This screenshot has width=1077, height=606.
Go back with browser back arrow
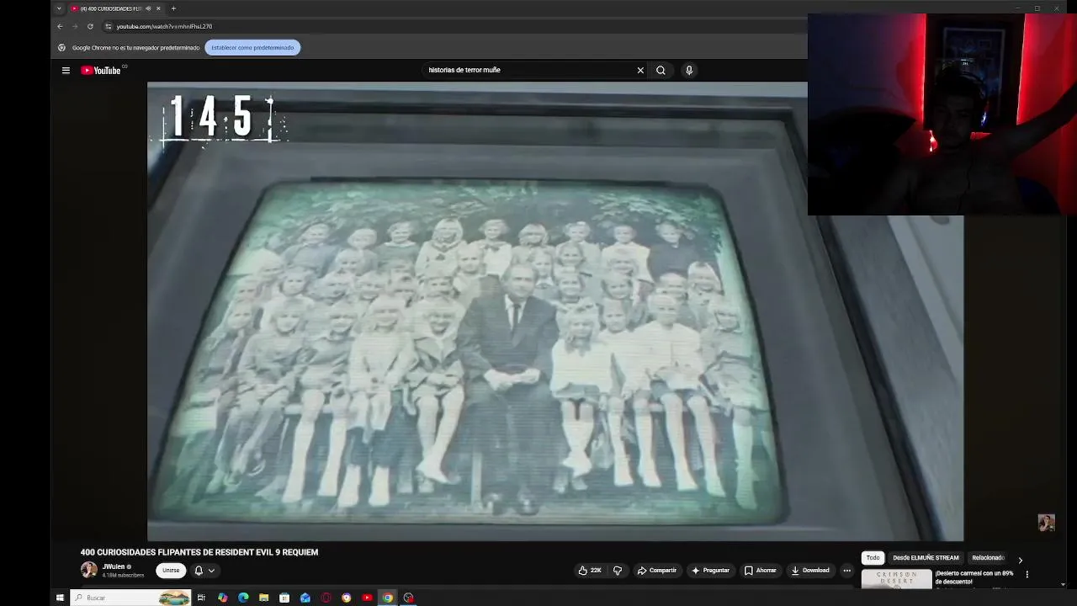click(x=60, y=26)
